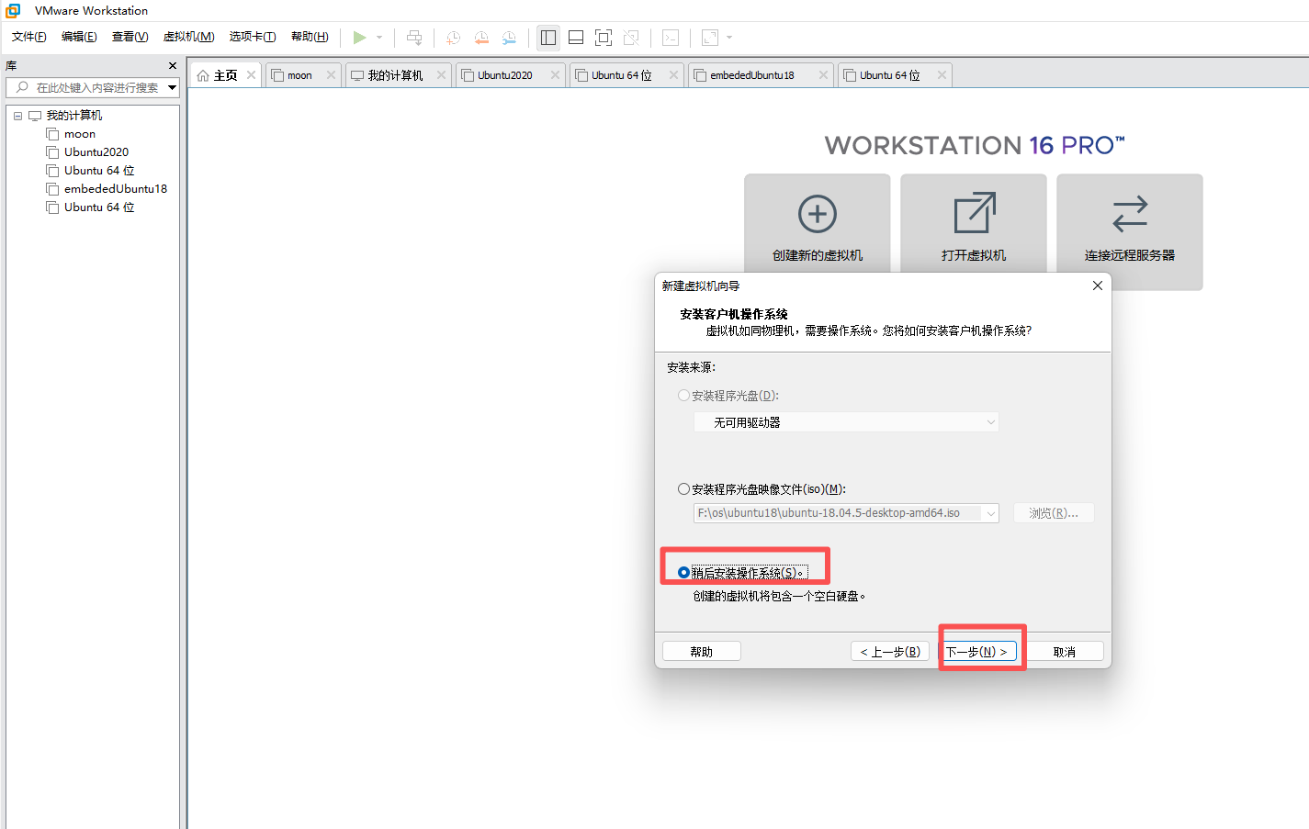Select the 安装程序光盘映像文件(iso) radio option
The width and height of the screenshot is (1309, 829).
[x=683, y=489]
